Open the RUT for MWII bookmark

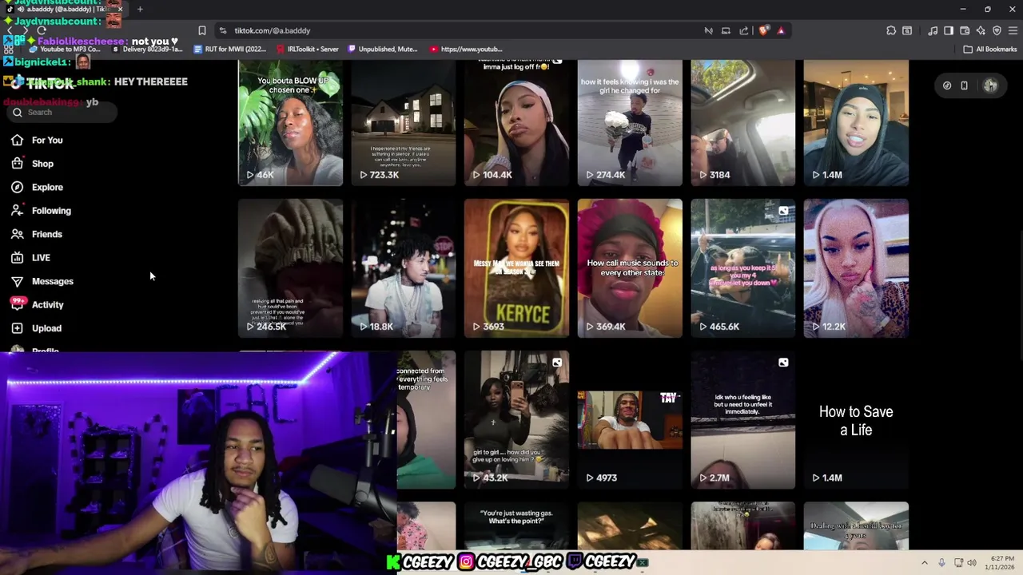[230, 50]
